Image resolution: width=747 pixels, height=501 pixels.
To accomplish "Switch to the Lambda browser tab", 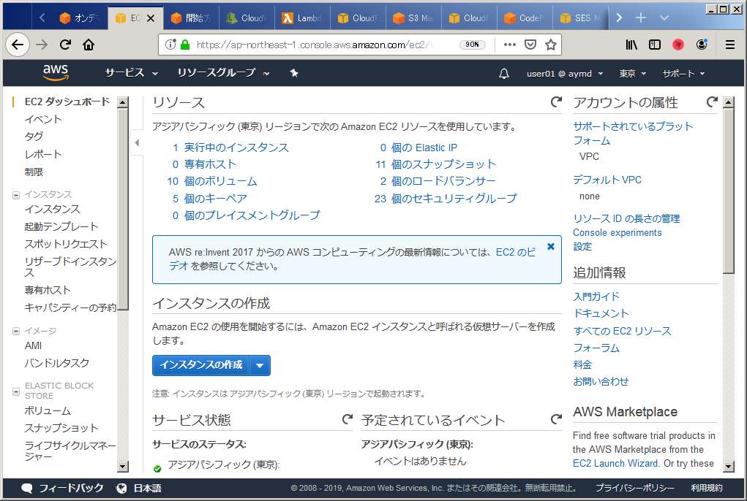I will point(302,18).
